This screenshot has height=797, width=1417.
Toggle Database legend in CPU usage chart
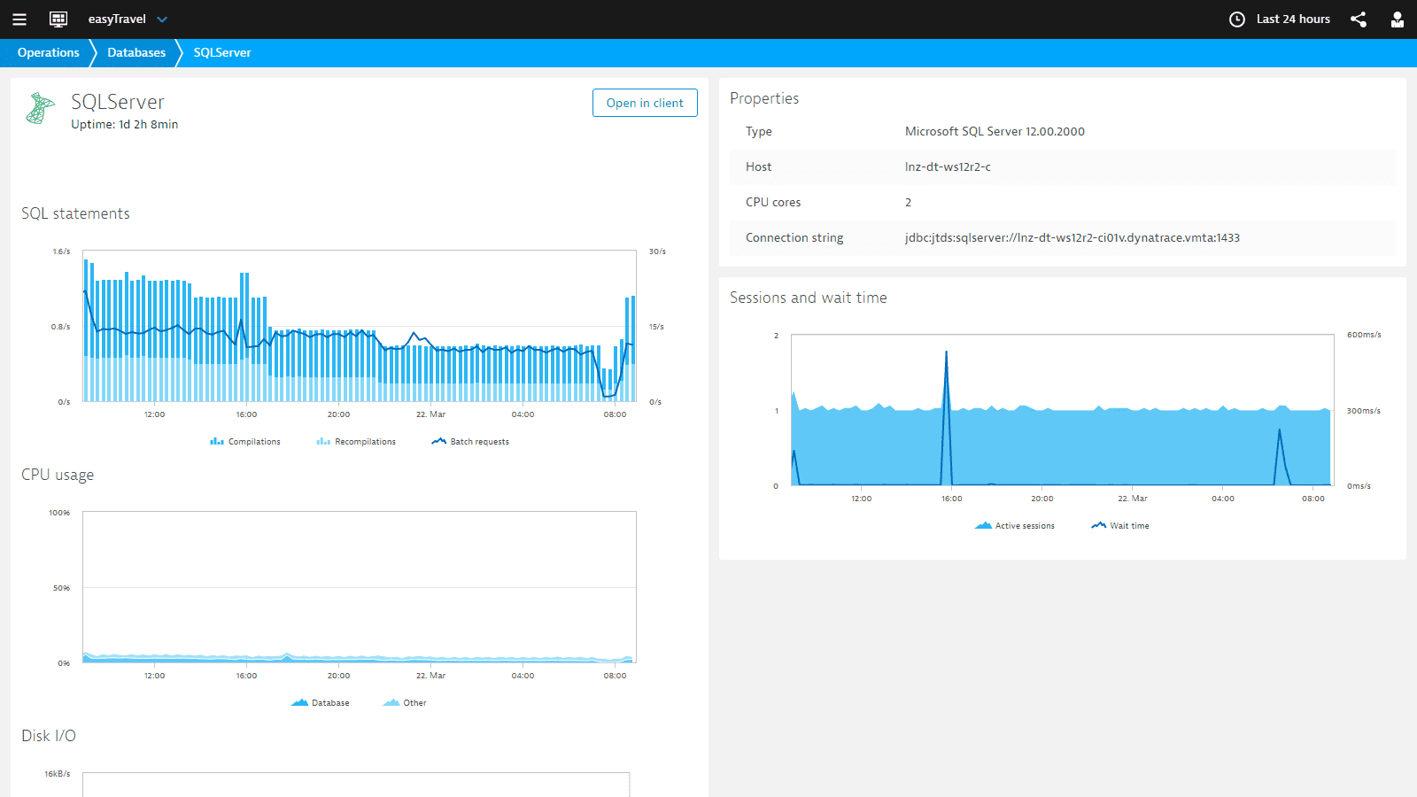click(x=321, y=702)
